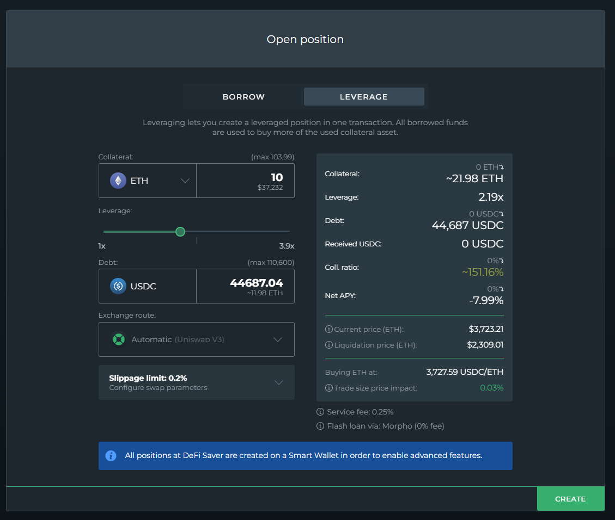This screenshot has width=615, height=520.
Task: Click the collateral amount input field
Action: (245, 181)
